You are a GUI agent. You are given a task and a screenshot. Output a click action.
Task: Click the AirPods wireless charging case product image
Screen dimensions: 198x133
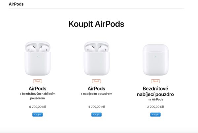pyautogui.click(x=37, y=59)
